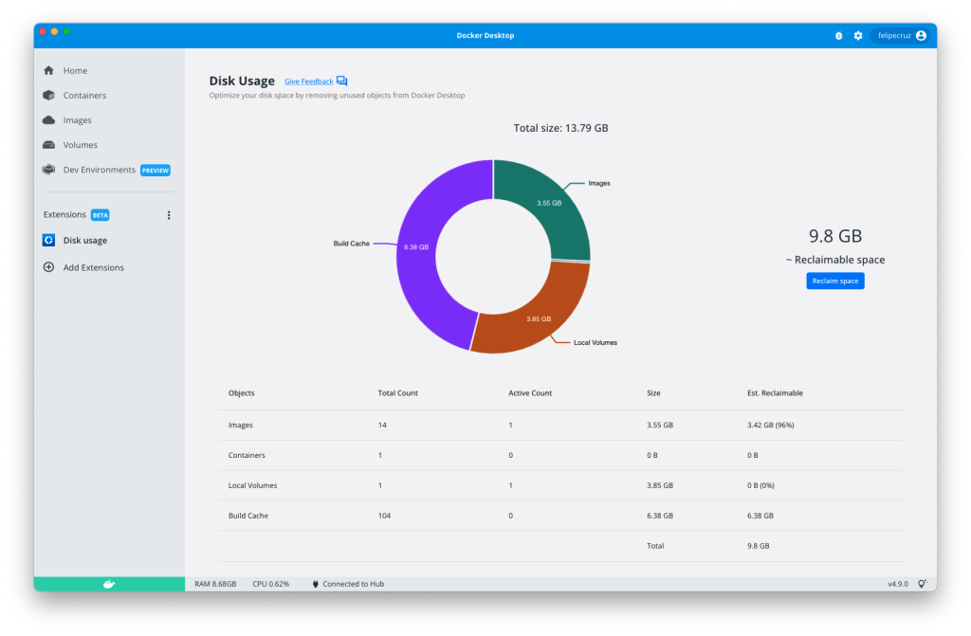
Task: Open the Images section
Action: click(78, 120)
